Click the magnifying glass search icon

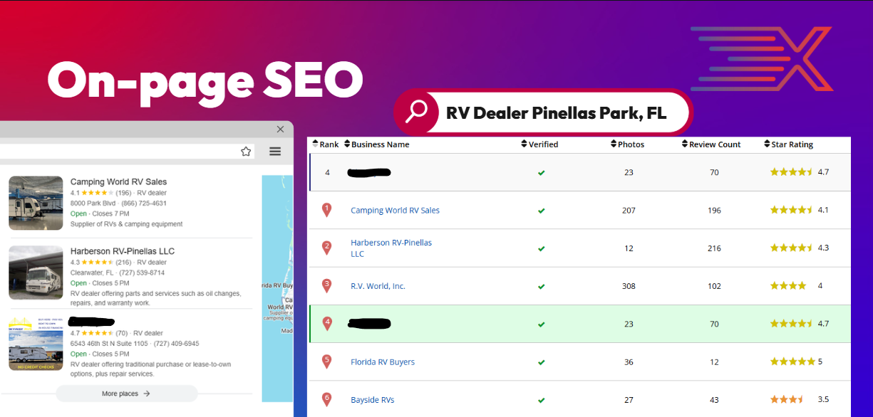coord(417,112)
